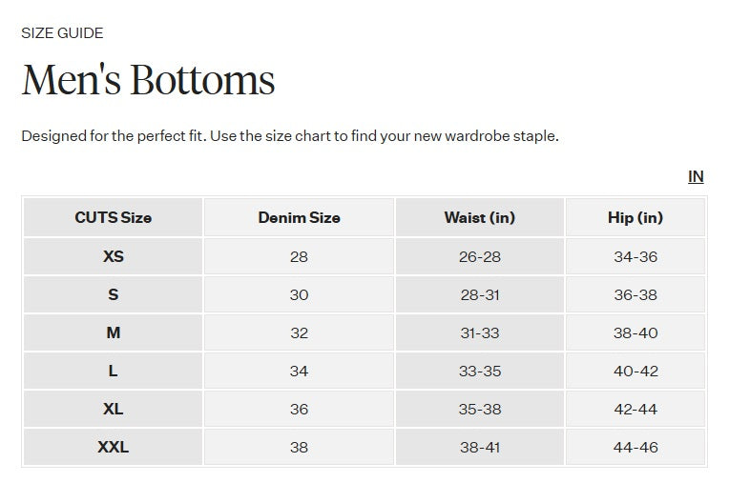Select the L size row label
Image resolution: width=729 pixels, height=503 pixels.
113,371
